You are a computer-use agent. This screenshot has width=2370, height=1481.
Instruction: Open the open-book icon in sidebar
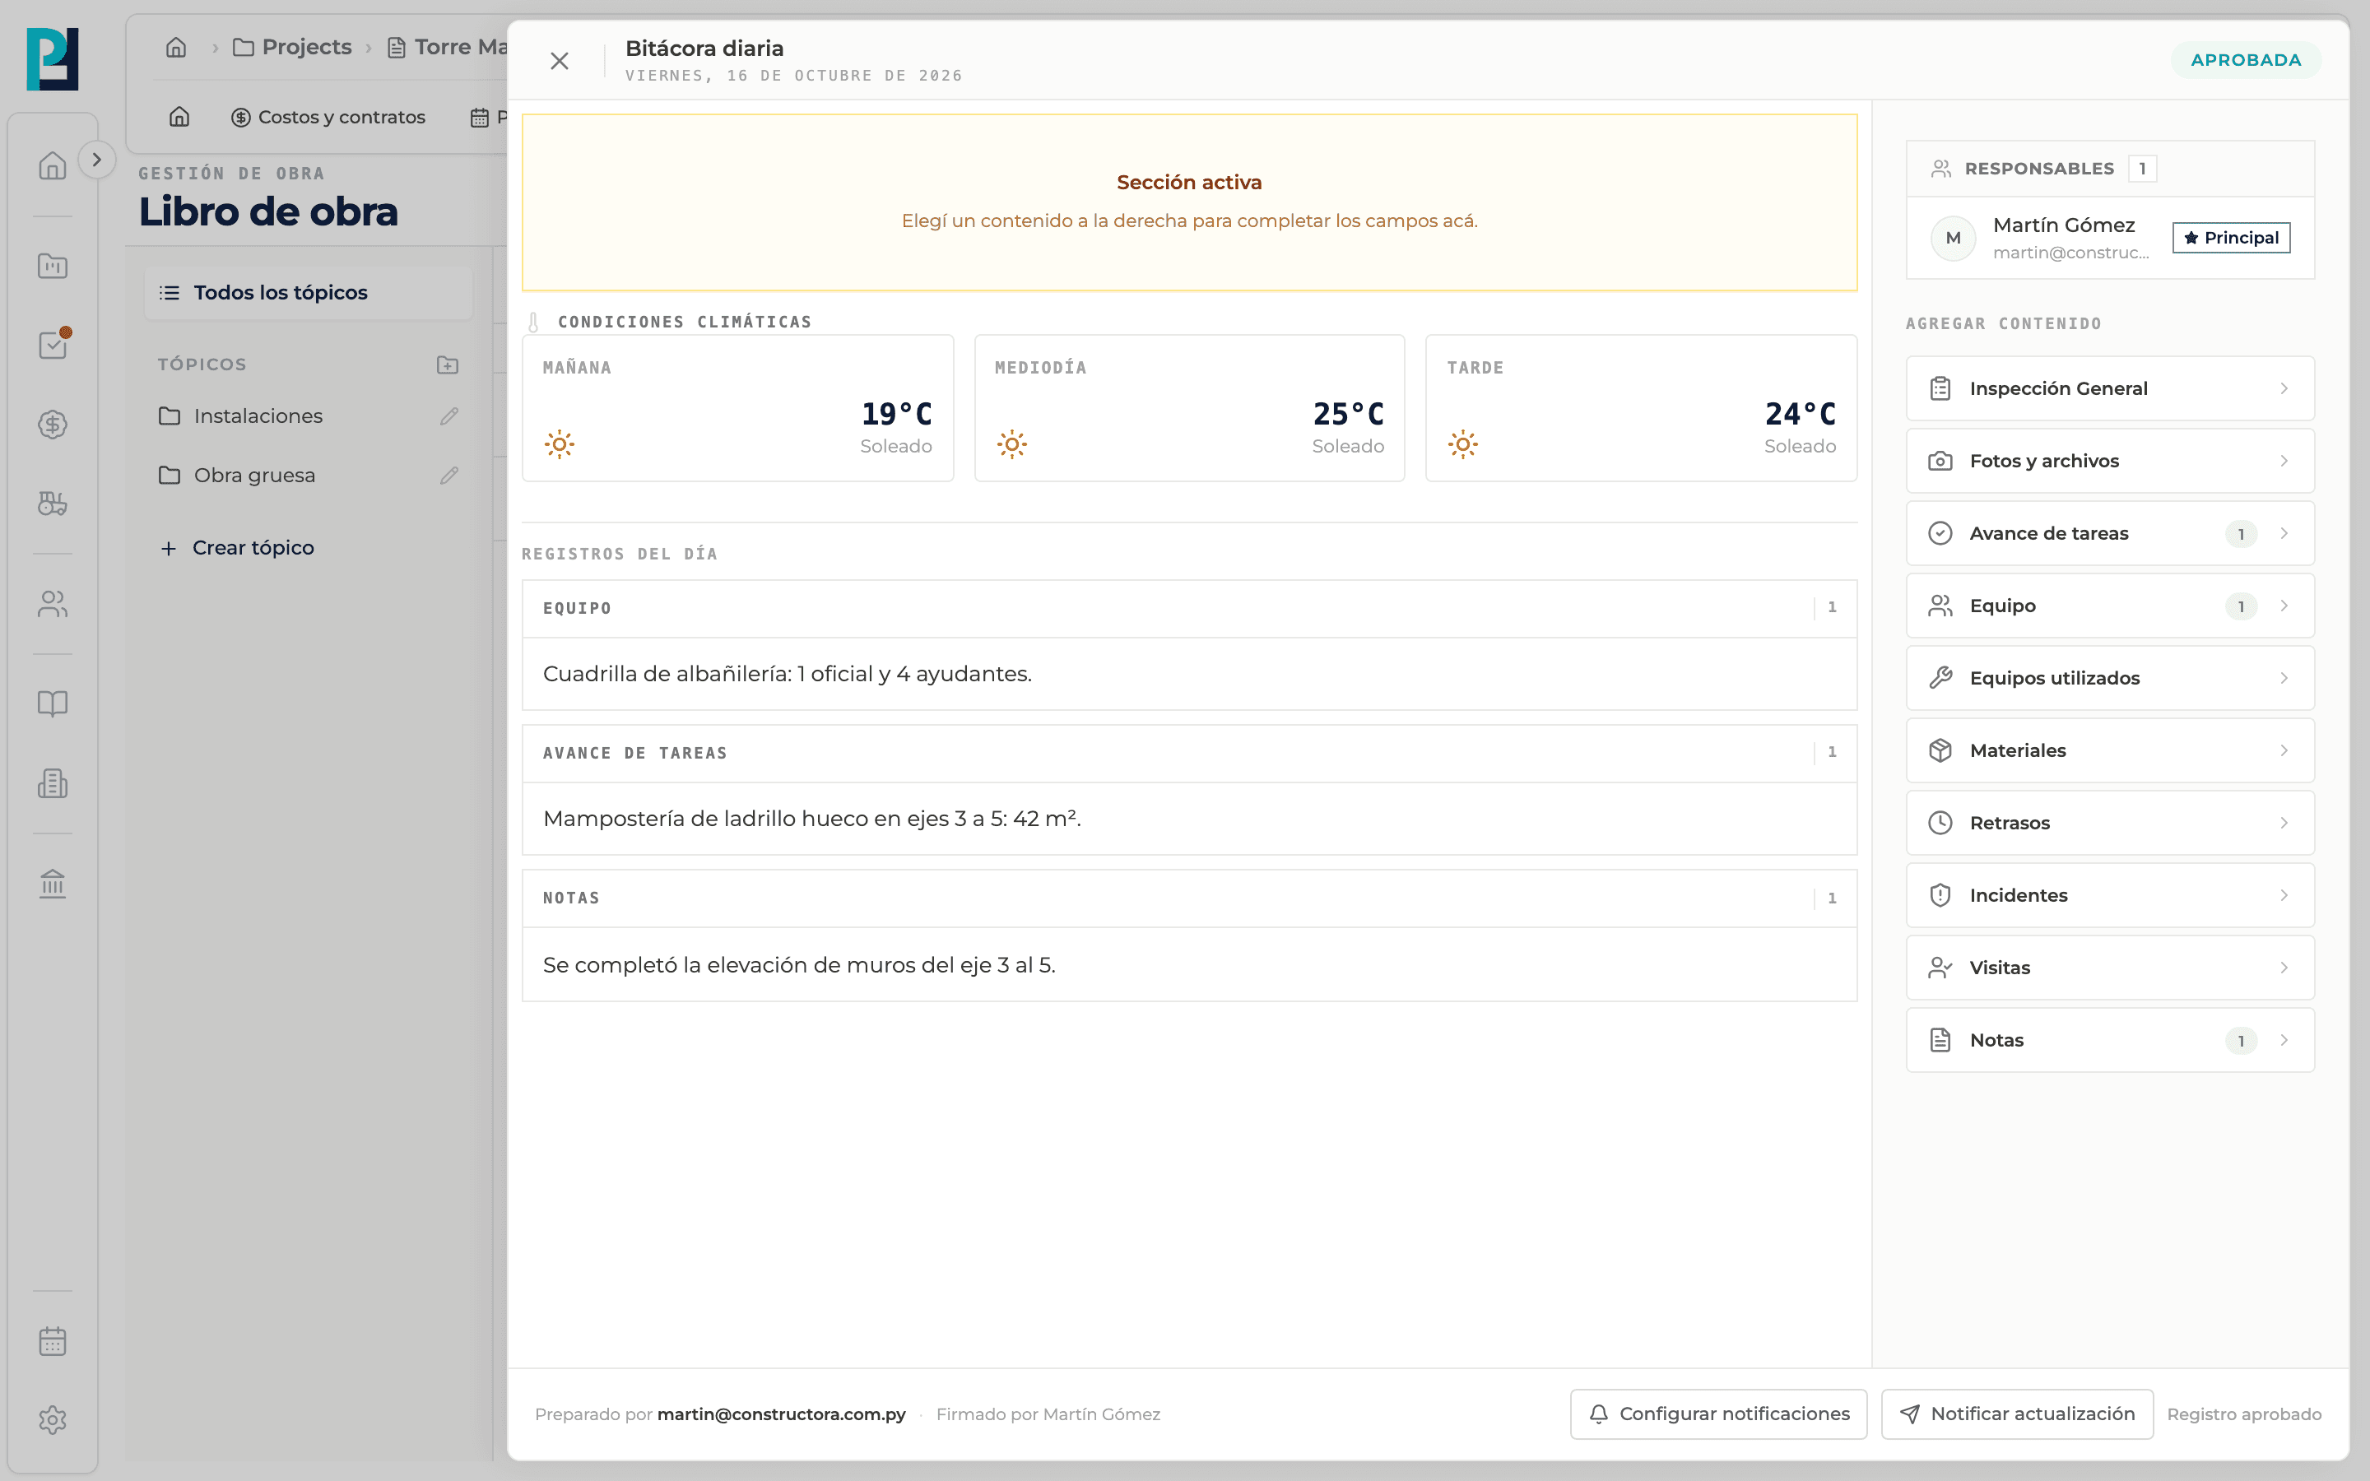pos(53,703)
